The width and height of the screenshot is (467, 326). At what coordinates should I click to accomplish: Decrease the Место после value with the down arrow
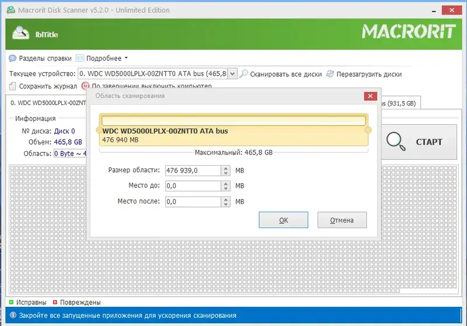tap(226, 204)
